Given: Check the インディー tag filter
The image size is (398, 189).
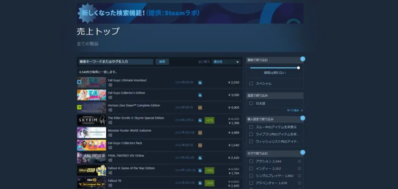Looking at the screenshot, I should click(251, 168).
